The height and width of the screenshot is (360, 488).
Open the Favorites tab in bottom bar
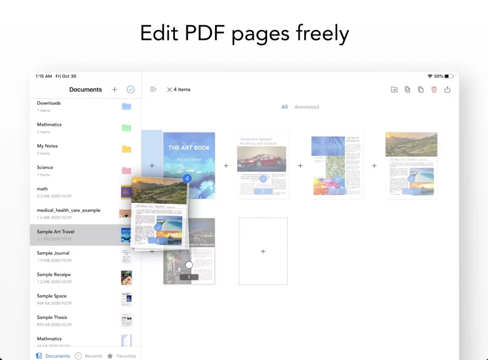click(122, 356)
